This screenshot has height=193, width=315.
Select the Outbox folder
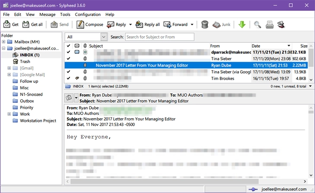pos(27,101)
